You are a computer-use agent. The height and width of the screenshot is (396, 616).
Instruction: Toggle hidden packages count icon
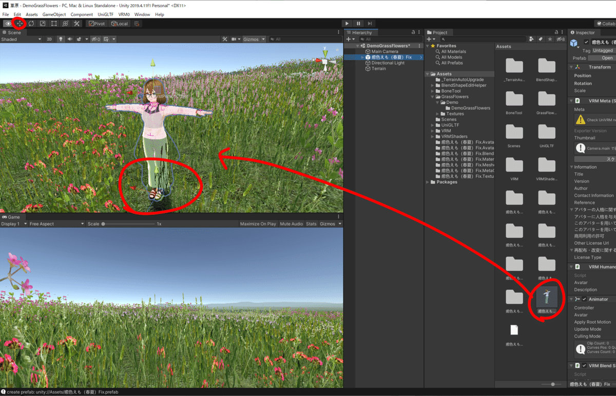point(561,39)
